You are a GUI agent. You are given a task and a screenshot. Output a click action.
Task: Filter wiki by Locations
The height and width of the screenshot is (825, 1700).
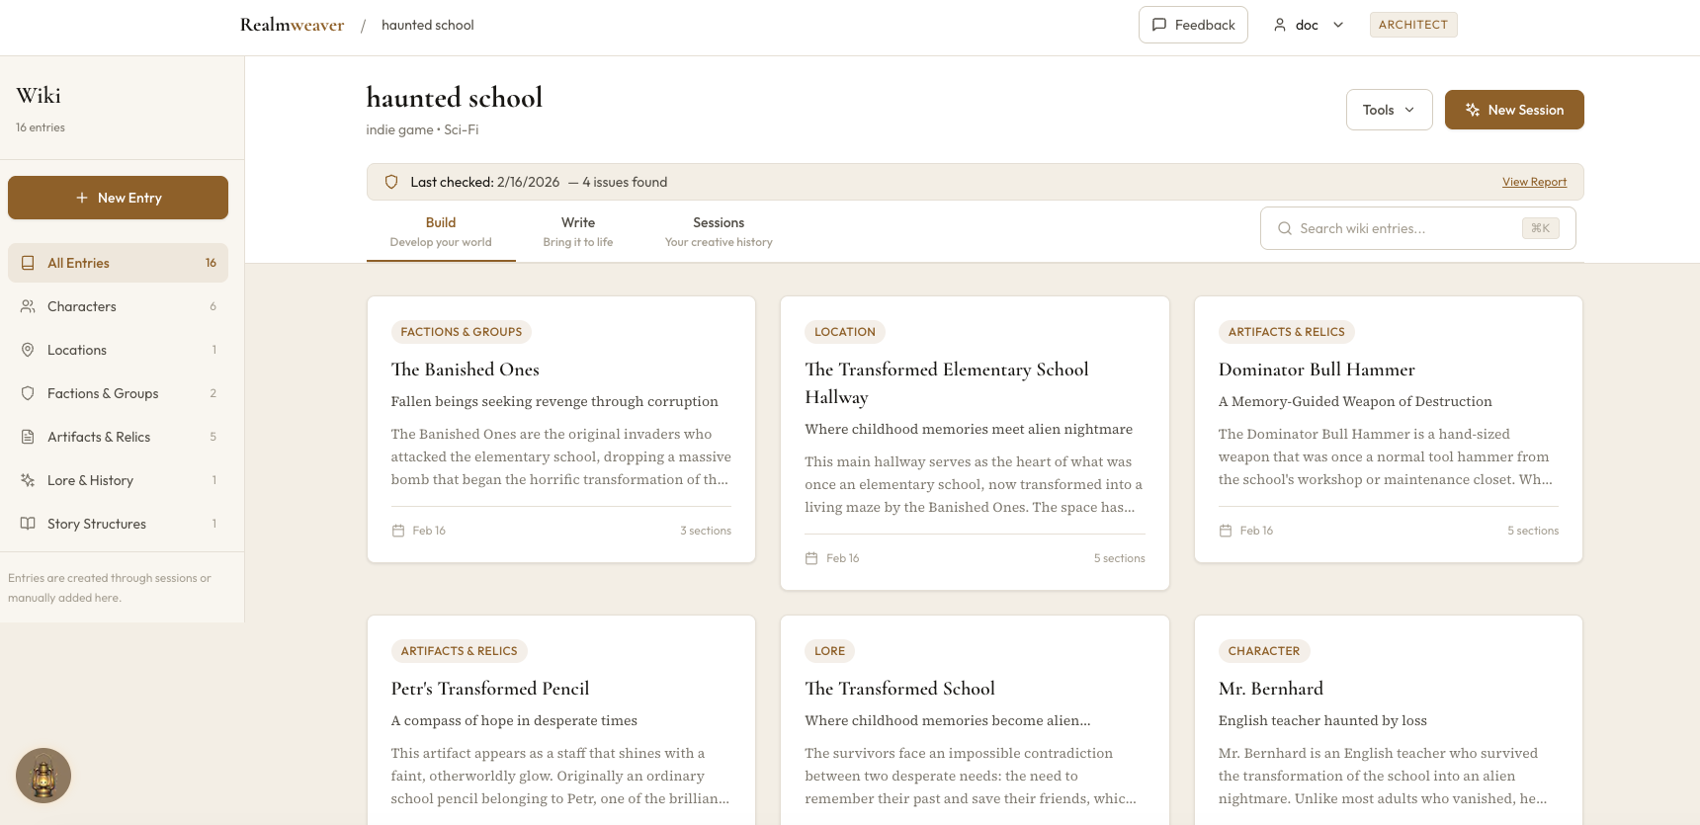click(x=118, y=350)
